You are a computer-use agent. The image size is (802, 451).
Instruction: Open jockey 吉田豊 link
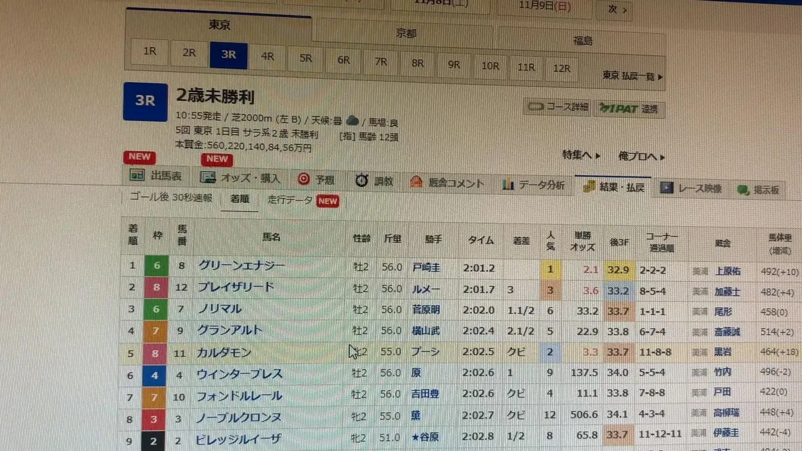coord(426,395)
